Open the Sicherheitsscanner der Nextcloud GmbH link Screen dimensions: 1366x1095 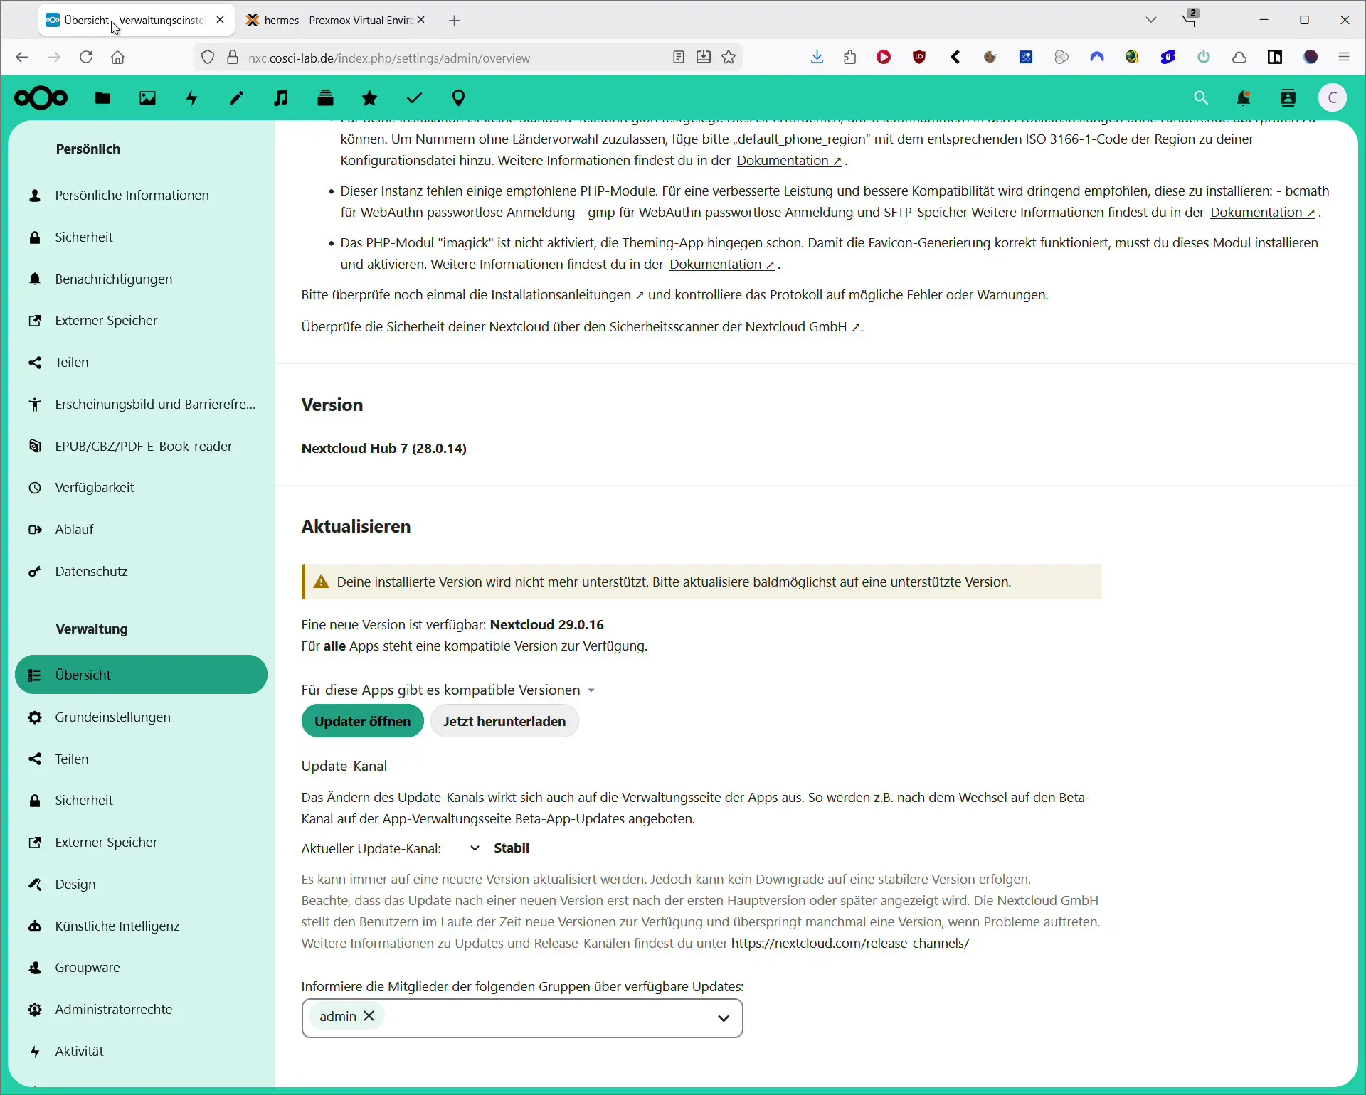(734, 327)
